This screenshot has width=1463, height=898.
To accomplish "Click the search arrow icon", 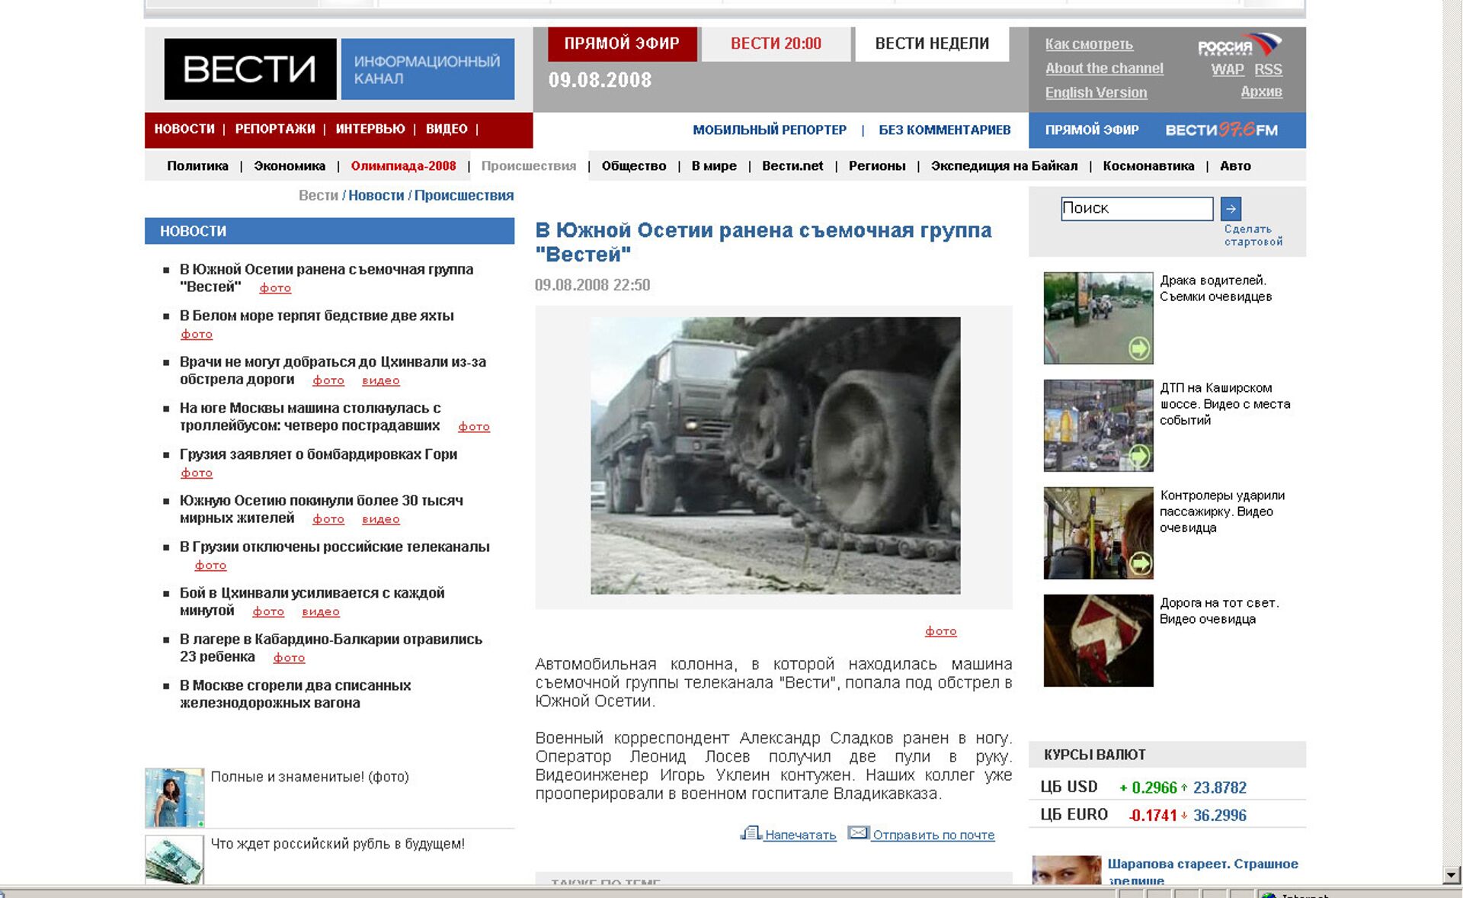I will click(x=1232, y=208).
